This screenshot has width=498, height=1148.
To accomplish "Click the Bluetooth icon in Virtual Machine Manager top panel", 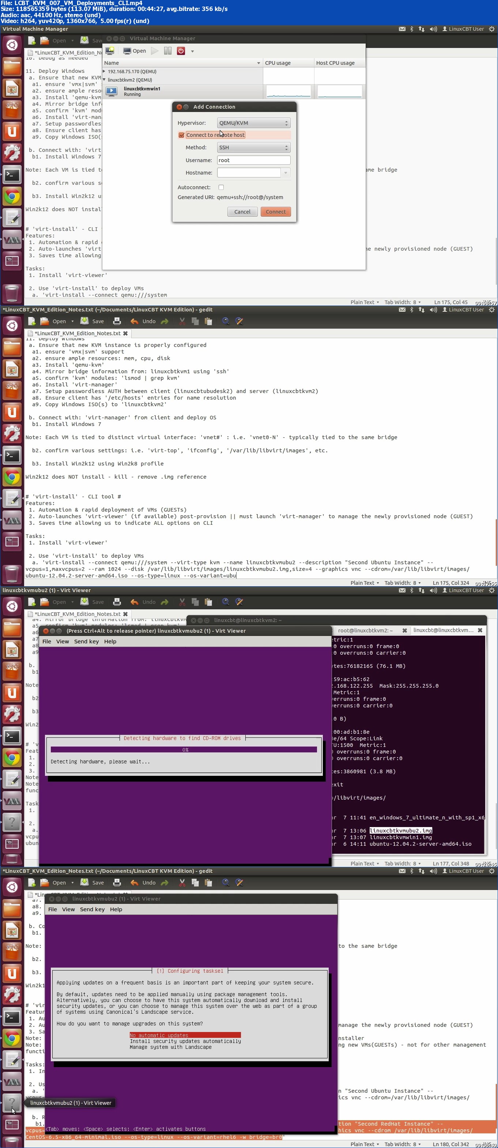I will pos(412,29).
